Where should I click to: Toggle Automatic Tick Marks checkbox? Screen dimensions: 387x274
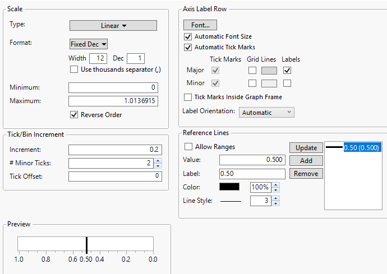click(188, 47)
